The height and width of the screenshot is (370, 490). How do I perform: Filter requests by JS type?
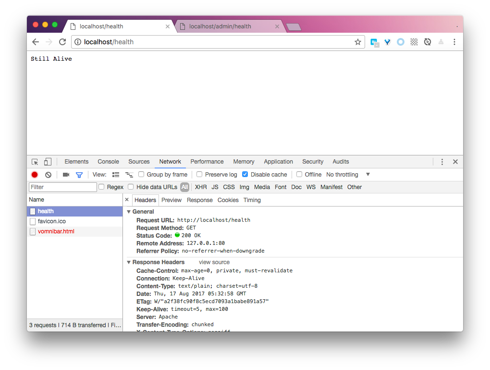pyautogui.click(x=215, y=187)
